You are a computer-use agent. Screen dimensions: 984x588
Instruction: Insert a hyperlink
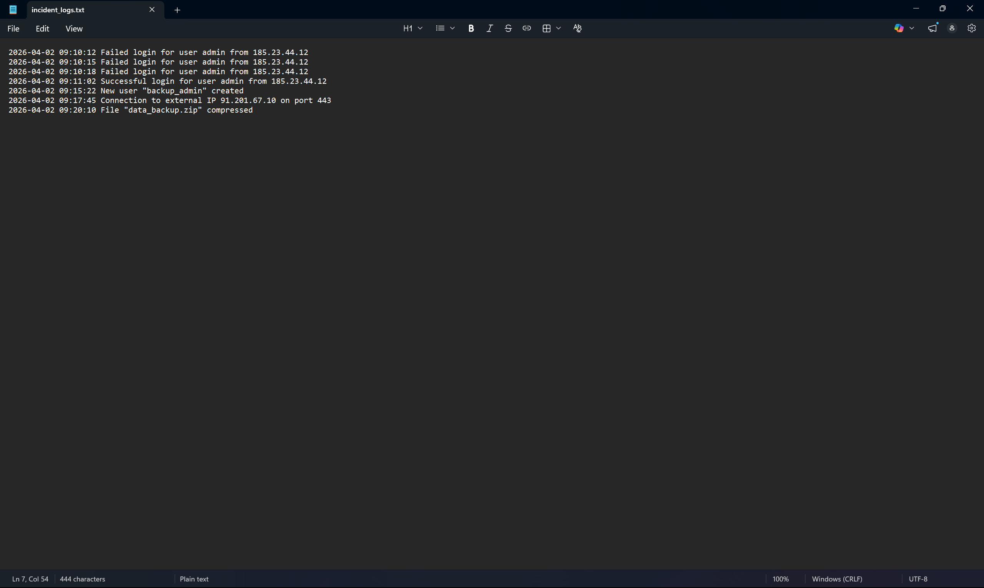526,28
